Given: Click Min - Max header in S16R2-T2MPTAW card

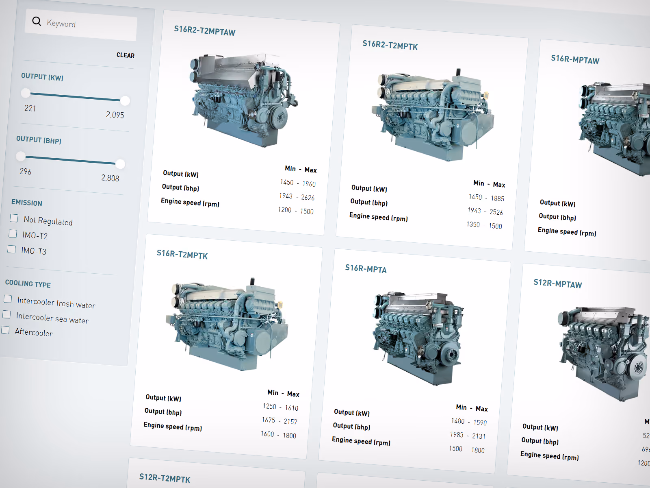Looking at the screenshot, I should (x=301, y=169).
